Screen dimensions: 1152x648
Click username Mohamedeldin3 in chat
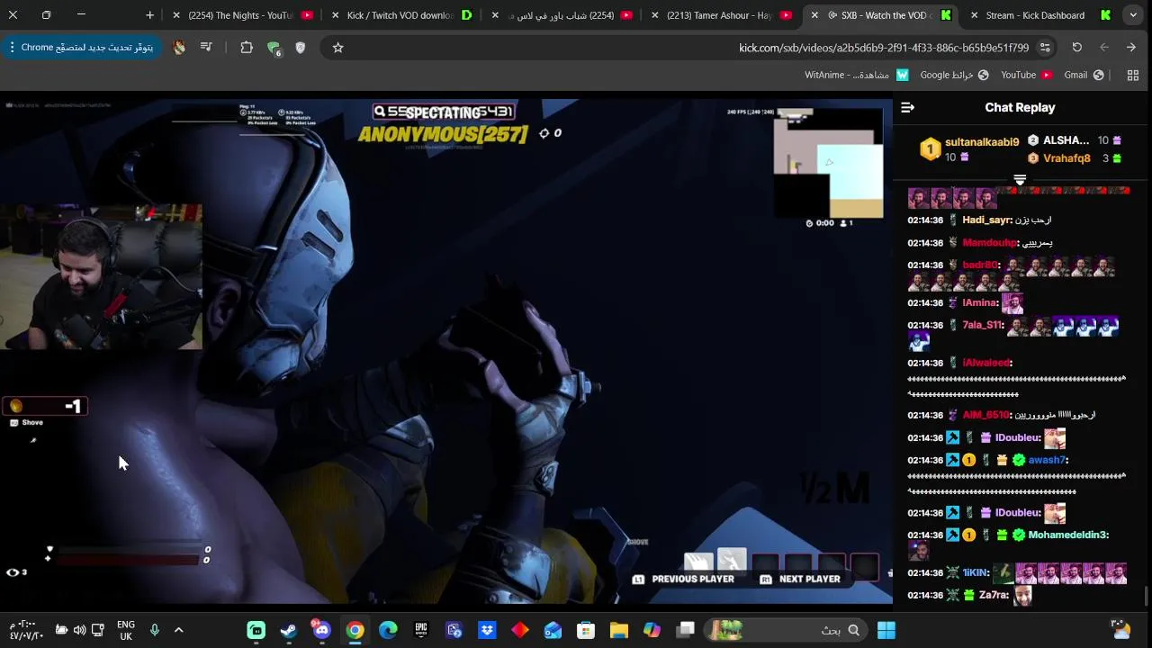pyautogui.click(x=1066, y=535)
